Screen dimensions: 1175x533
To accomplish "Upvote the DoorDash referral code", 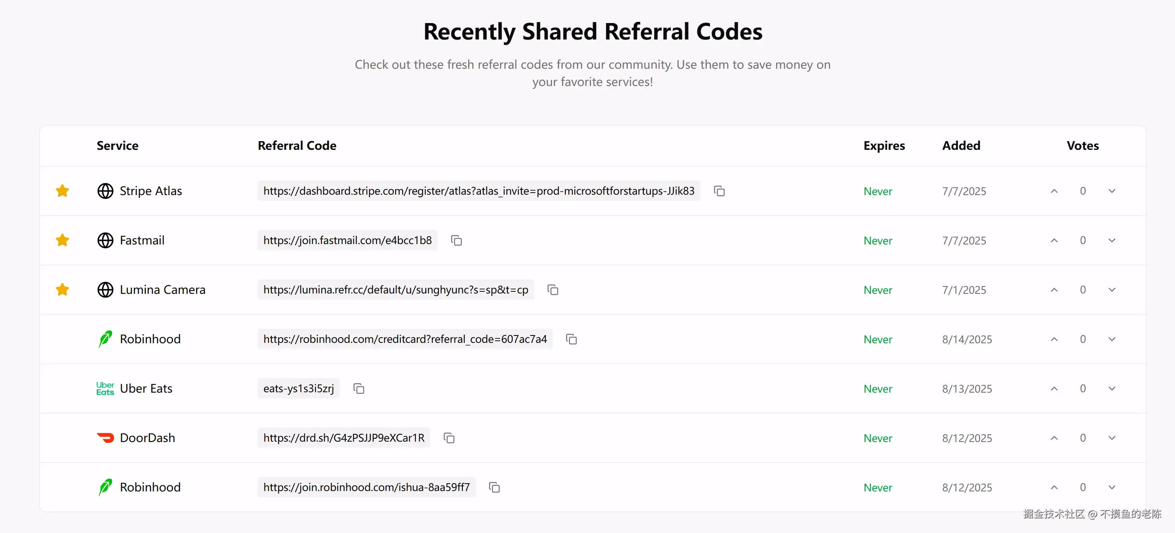I will [1054, 438].
